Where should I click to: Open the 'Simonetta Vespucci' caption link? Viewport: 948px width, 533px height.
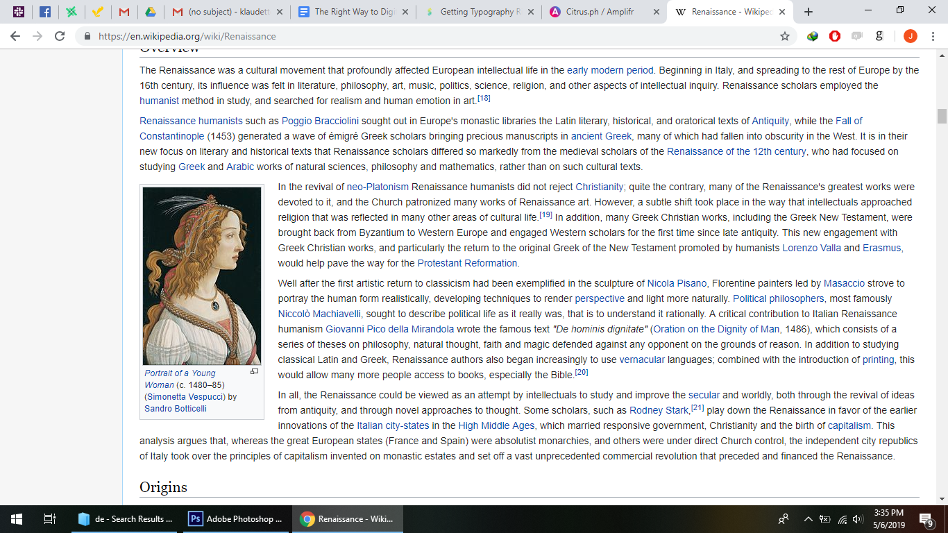(186, 397)
